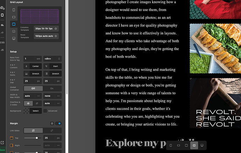Open the Columns Template gear settings
Screen dimensions: 241x153
(x=56, y=29)
